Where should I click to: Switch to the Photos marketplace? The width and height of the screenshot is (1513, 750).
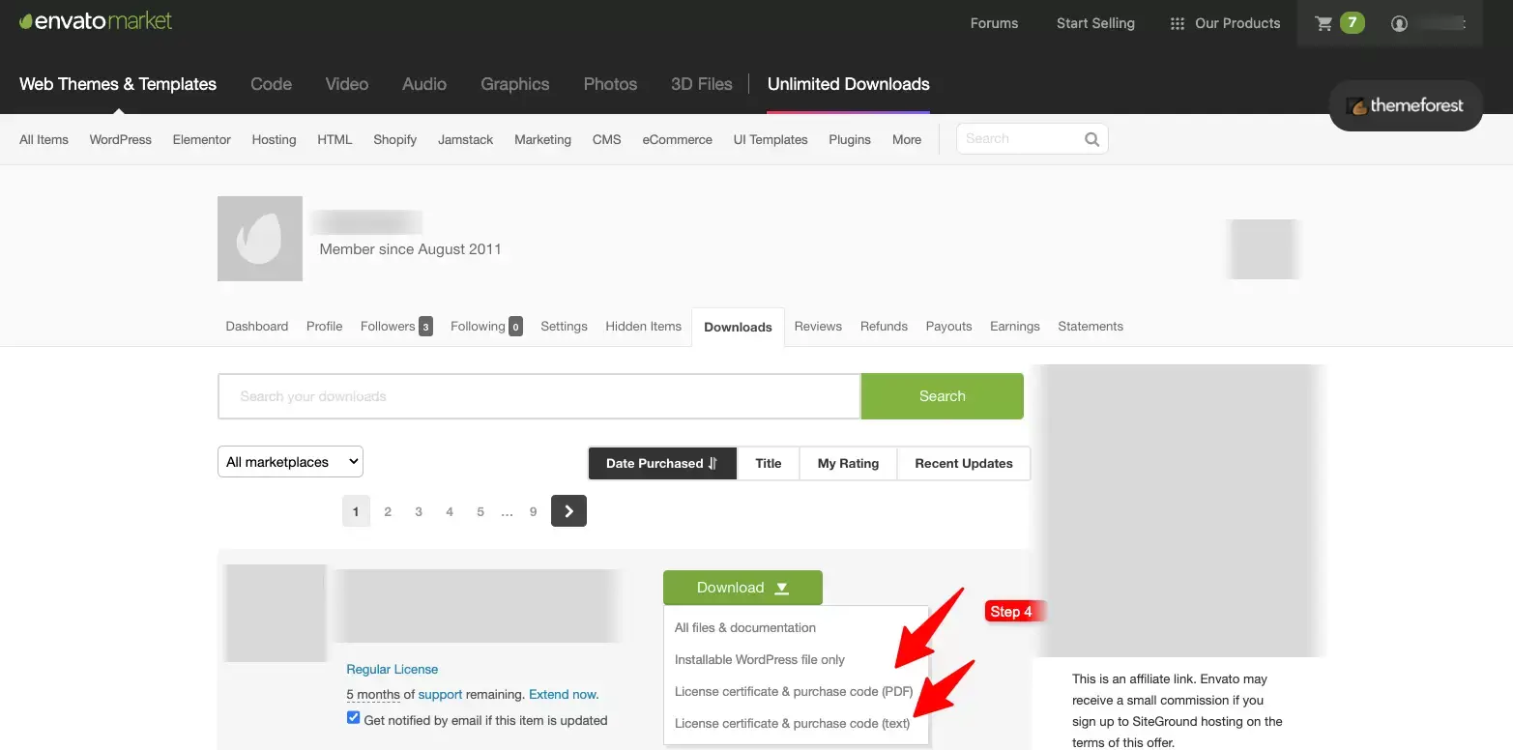[x=610, y=84]
